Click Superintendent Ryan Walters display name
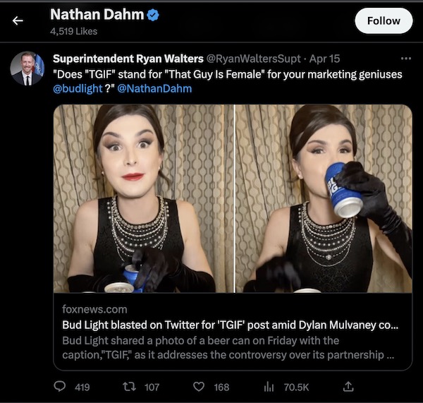This screenshot has height=403, width=423. (x=128, y=59)
